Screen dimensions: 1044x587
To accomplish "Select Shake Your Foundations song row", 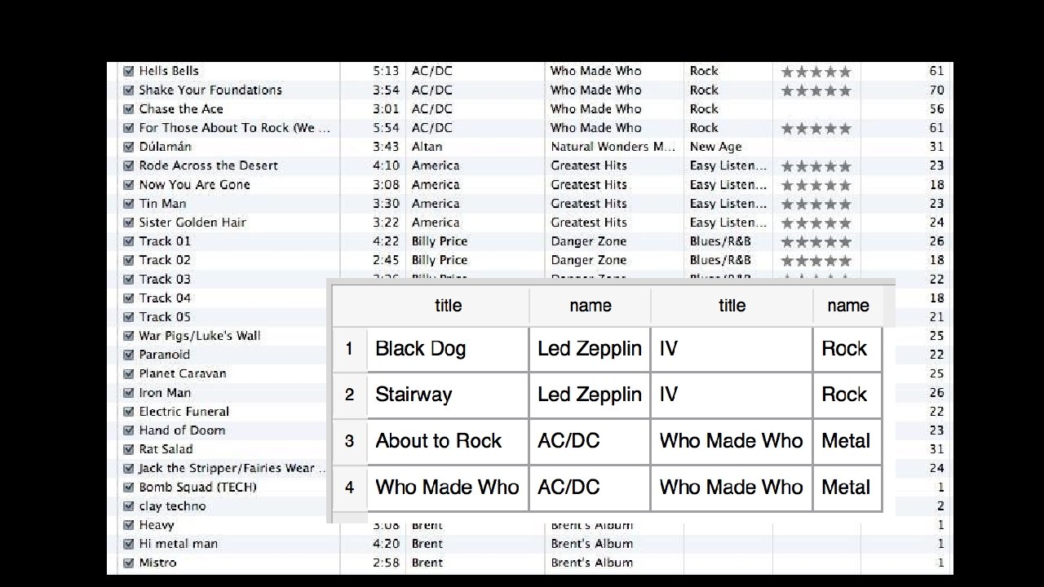I will click(x=210, y=90).
